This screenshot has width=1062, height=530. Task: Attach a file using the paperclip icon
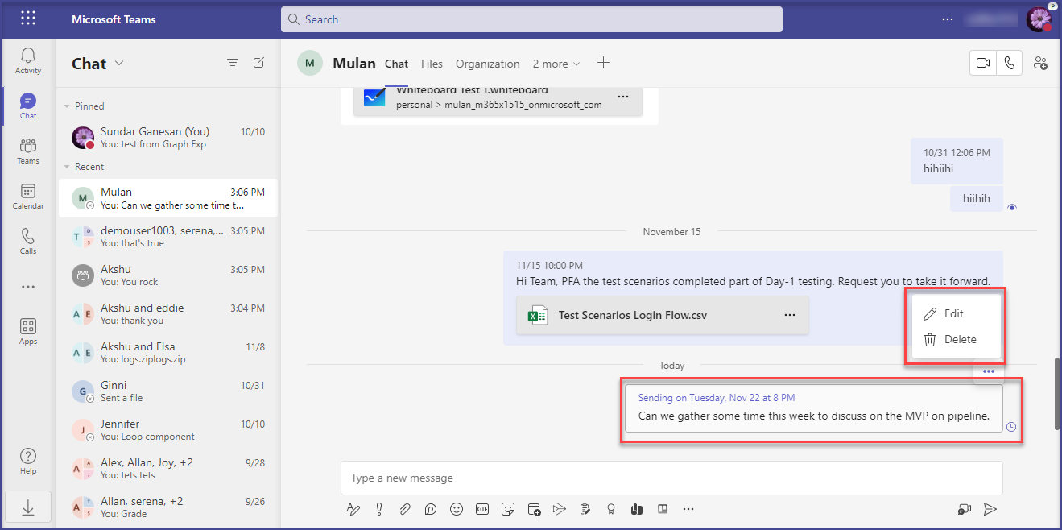(x=405, y=509)
